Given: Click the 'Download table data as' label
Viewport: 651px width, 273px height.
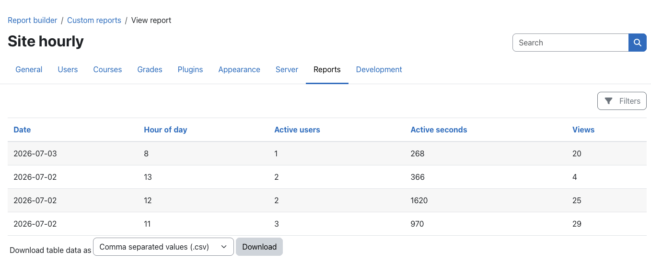Looking at the screenshot, I should [50, 250].
